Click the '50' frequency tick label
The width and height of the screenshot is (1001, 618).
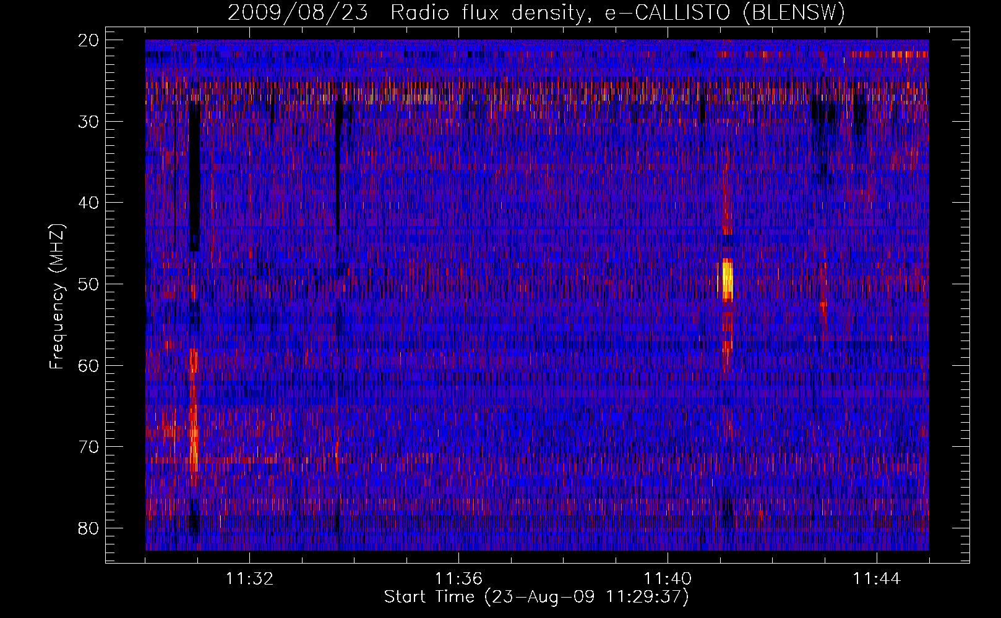89,285
